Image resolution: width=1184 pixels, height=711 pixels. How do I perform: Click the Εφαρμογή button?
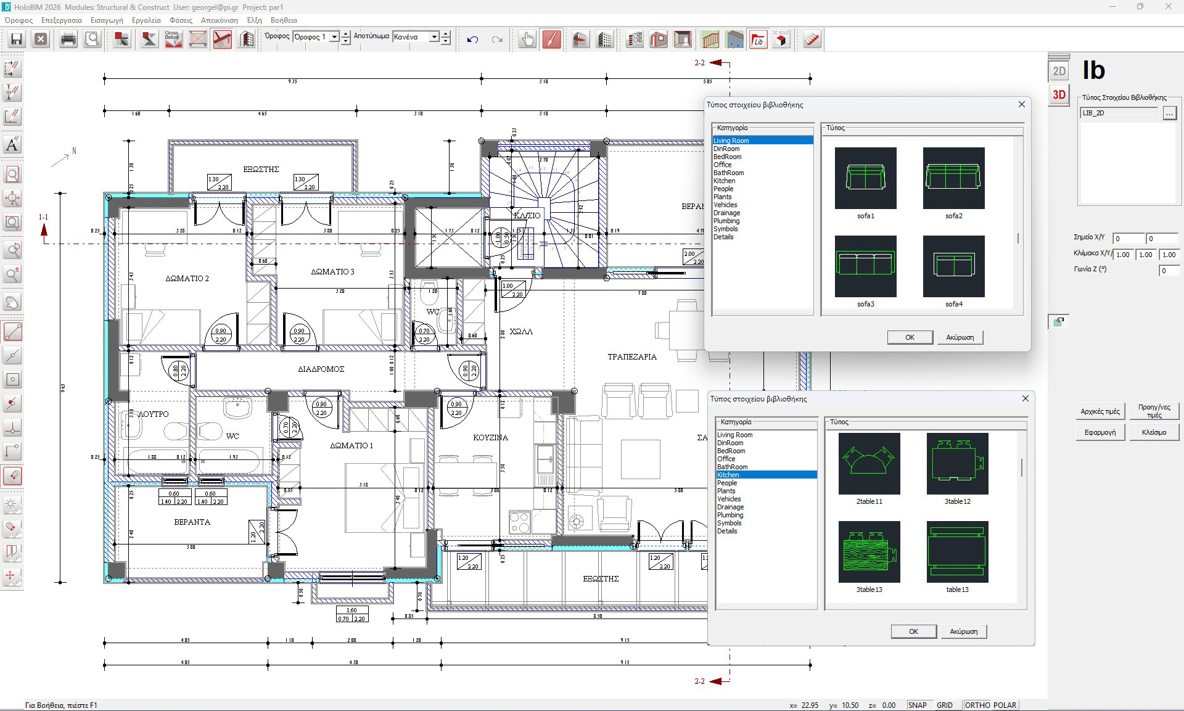click(x=1100, y=432)
